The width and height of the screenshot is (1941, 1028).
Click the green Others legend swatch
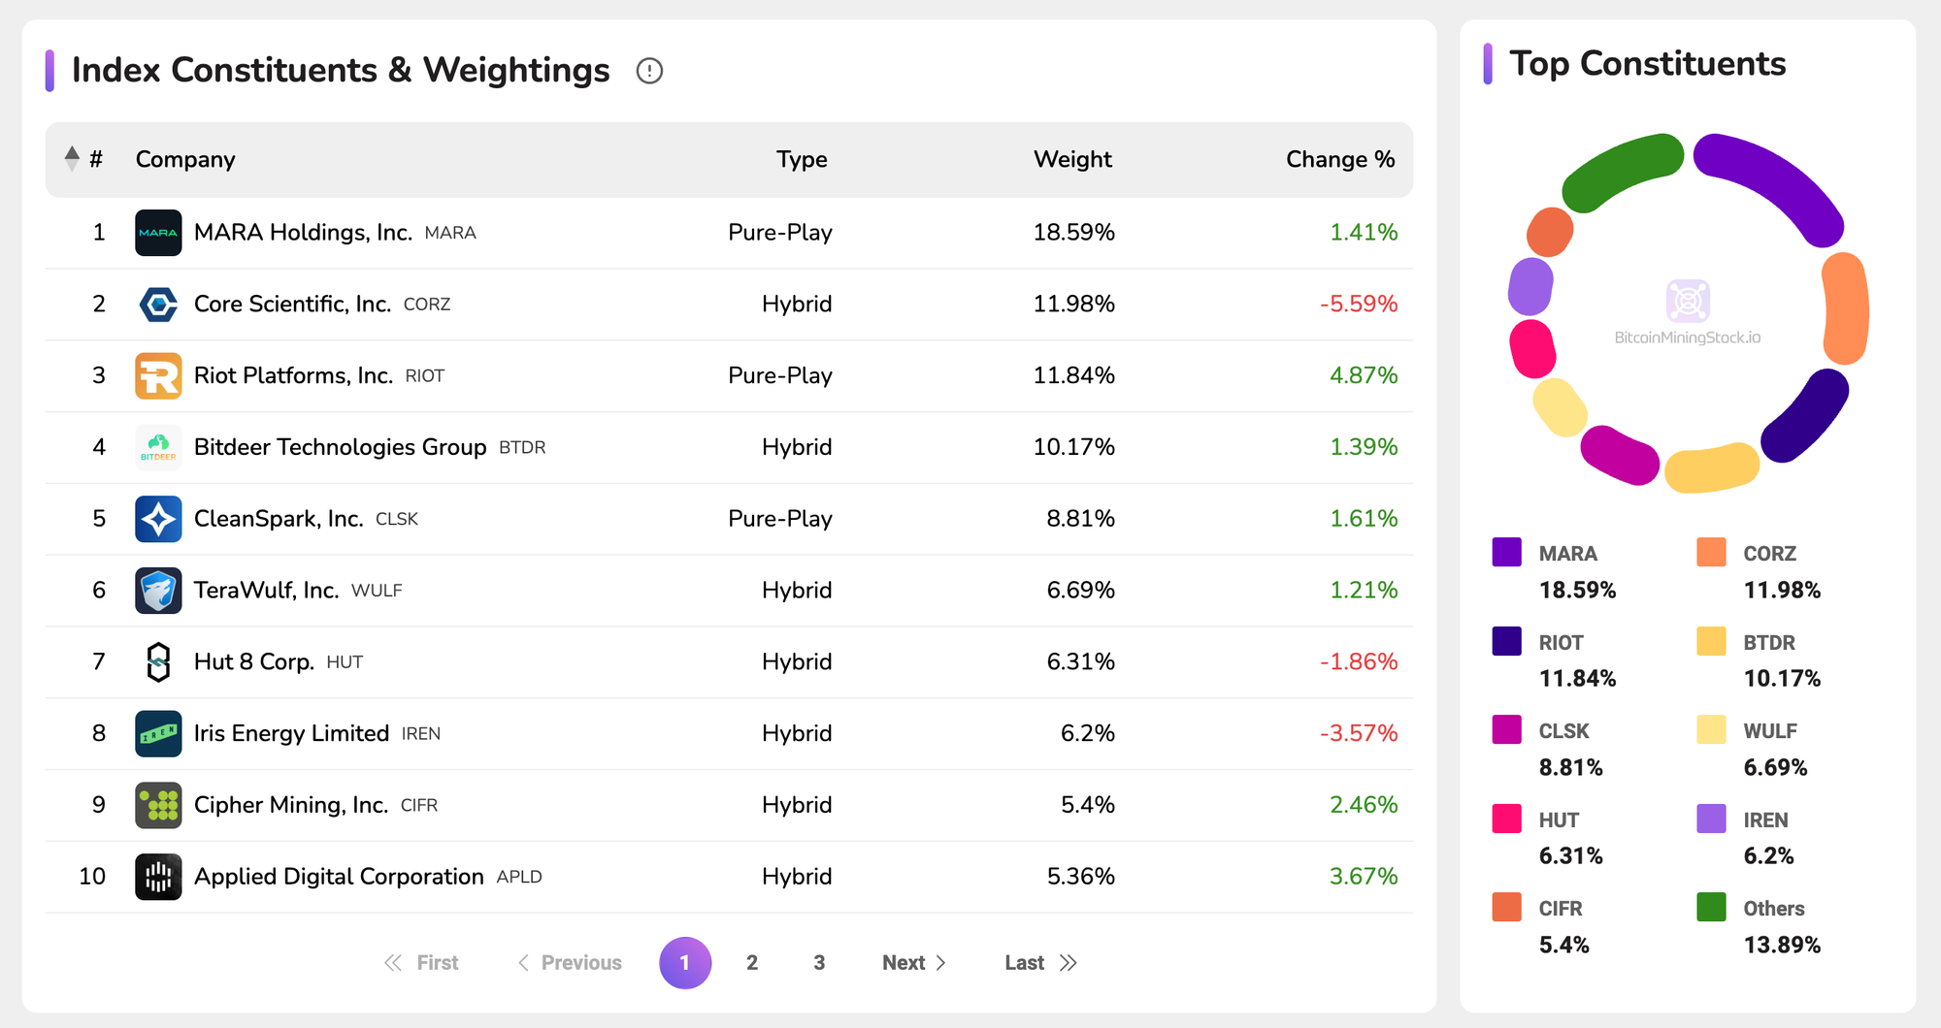click(1711, 908)
